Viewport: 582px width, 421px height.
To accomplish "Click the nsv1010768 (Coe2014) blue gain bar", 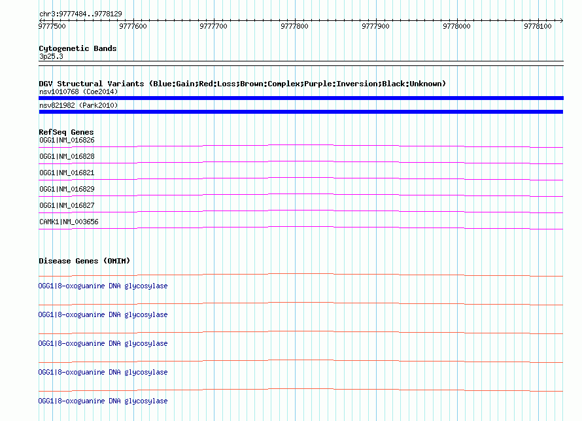I will pyautogui.click(x=301, y=98).
